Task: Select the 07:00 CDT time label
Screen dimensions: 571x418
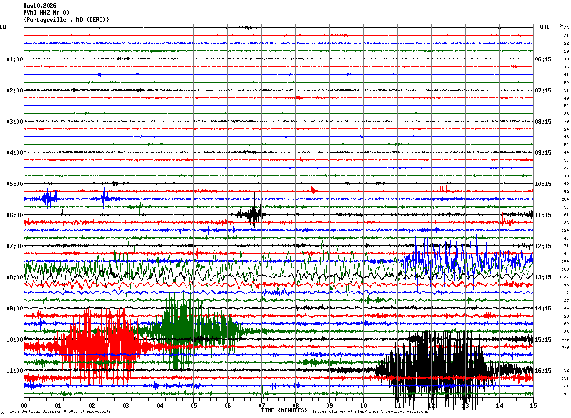Action: 15,246
